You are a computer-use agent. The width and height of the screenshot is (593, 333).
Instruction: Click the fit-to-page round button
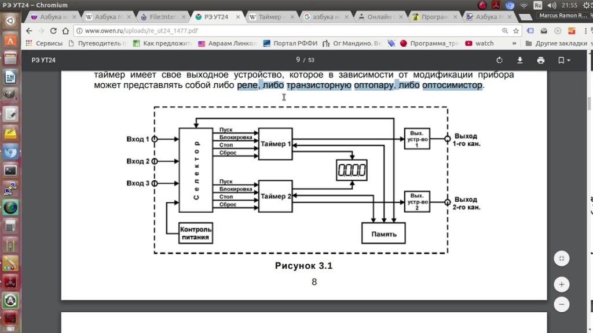[562, 258]
